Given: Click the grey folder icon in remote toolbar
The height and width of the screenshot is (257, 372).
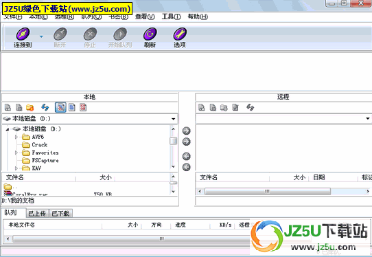Looking at the screenshot, I should tap(224, 108).
